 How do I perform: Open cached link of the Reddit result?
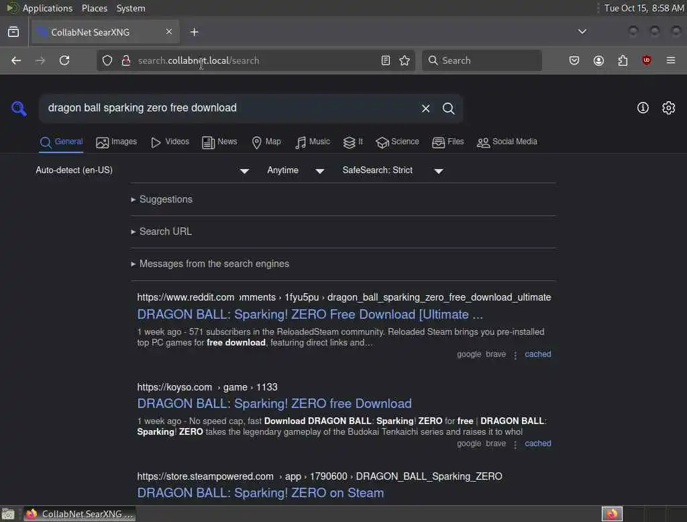click(538, 354)
